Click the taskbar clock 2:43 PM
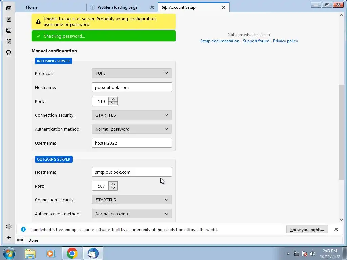 click(x=330, y=254)
